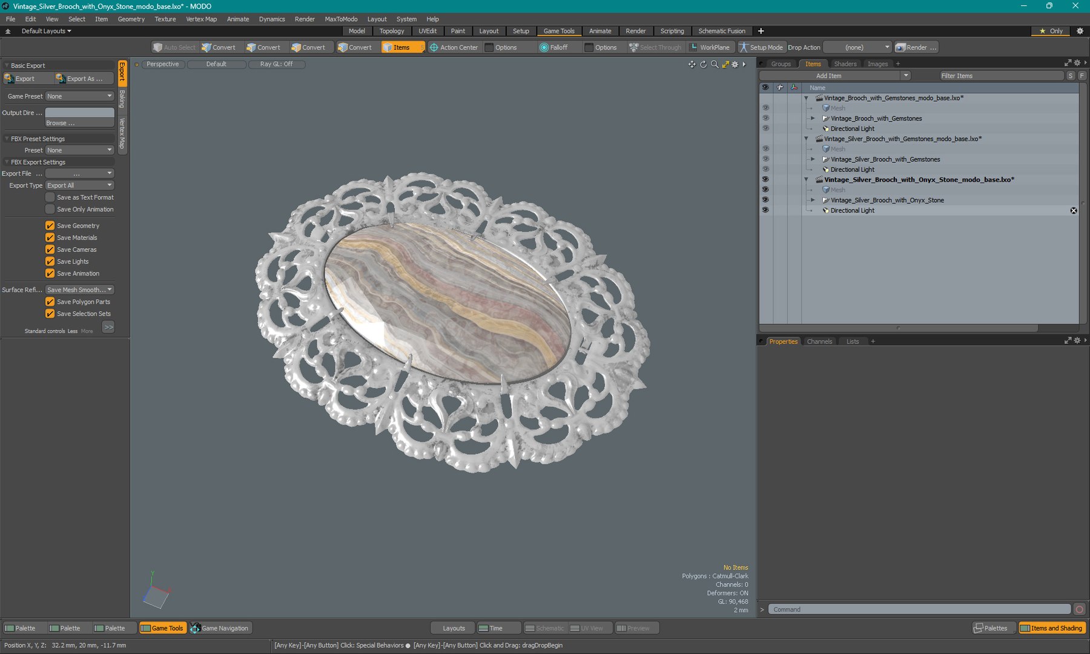Open the Export Type dropdown
1090x654 pixels.
[x=79, y=185]
